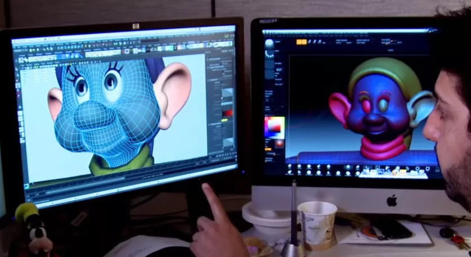Click the red color ramp swatch in Maya panel
Image resolution: width=471 pixels, height=257 pixels.
[x=227, y=114]
